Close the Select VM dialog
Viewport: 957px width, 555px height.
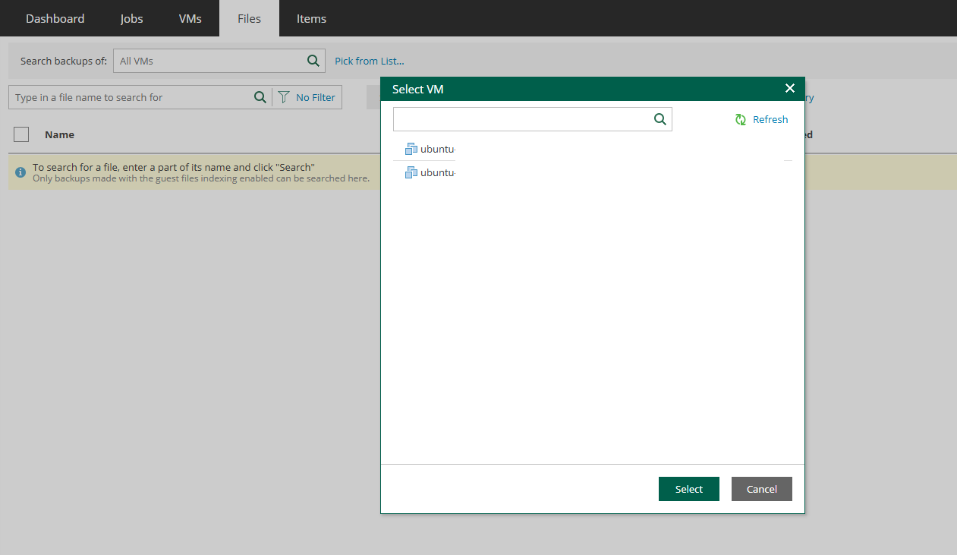point(790,89)
